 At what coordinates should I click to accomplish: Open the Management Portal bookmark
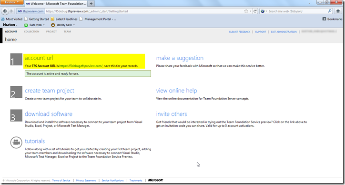[x=98, y=19]
